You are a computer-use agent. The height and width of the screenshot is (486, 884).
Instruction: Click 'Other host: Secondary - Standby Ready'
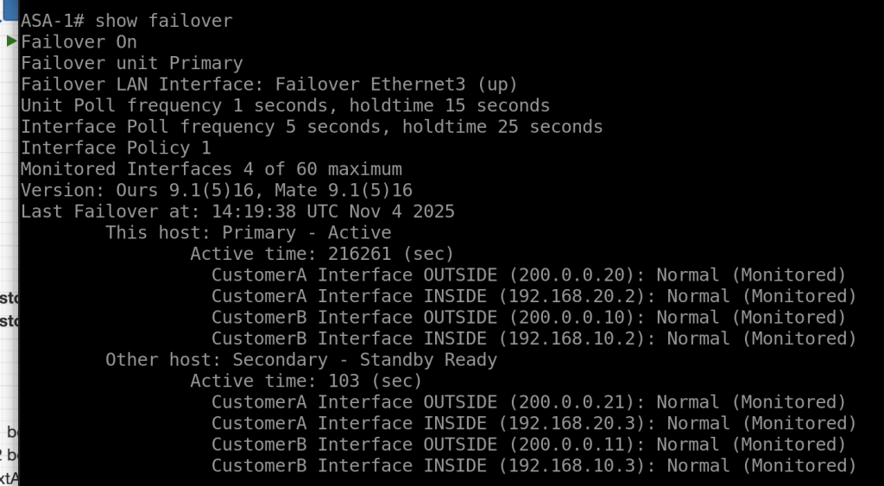[x=300, y=359]
